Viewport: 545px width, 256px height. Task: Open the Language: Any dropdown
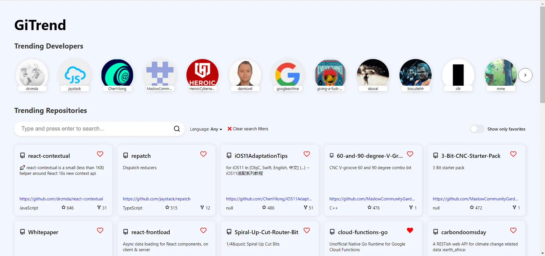tap(206, 129)
